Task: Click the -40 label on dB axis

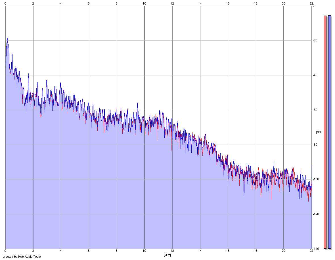Action: pyautogui.click(x=315, y=75)
